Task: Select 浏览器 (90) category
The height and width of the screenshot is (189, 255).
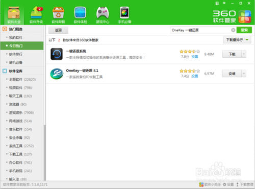Action: (x=22, y=104)
